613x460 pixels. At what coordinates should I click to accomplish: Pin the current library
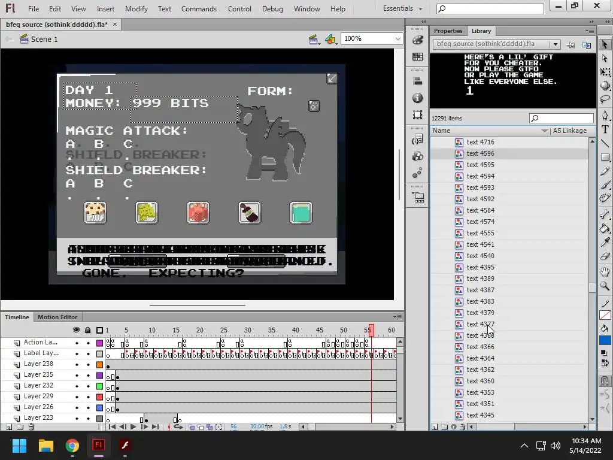570,44
